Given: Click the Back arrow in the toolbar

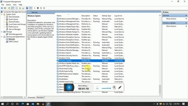Looking at the screenshot, I should click(2, 8).
